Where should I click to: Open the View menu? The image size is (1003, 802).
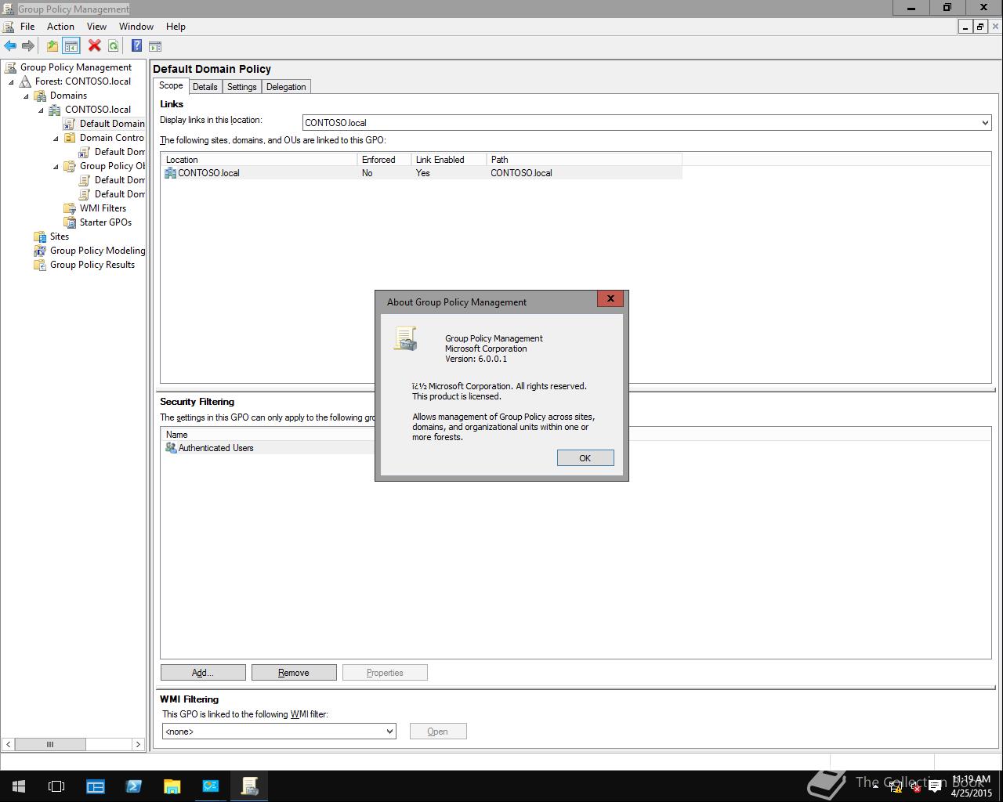(96, 26)
